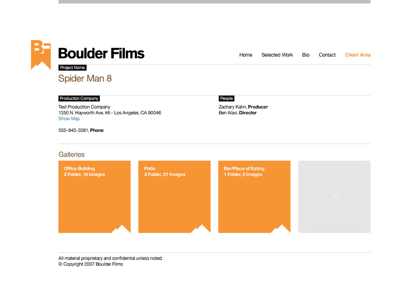Click the Production Company label
Screen dimensions: 402x298
tap(79, 98)
